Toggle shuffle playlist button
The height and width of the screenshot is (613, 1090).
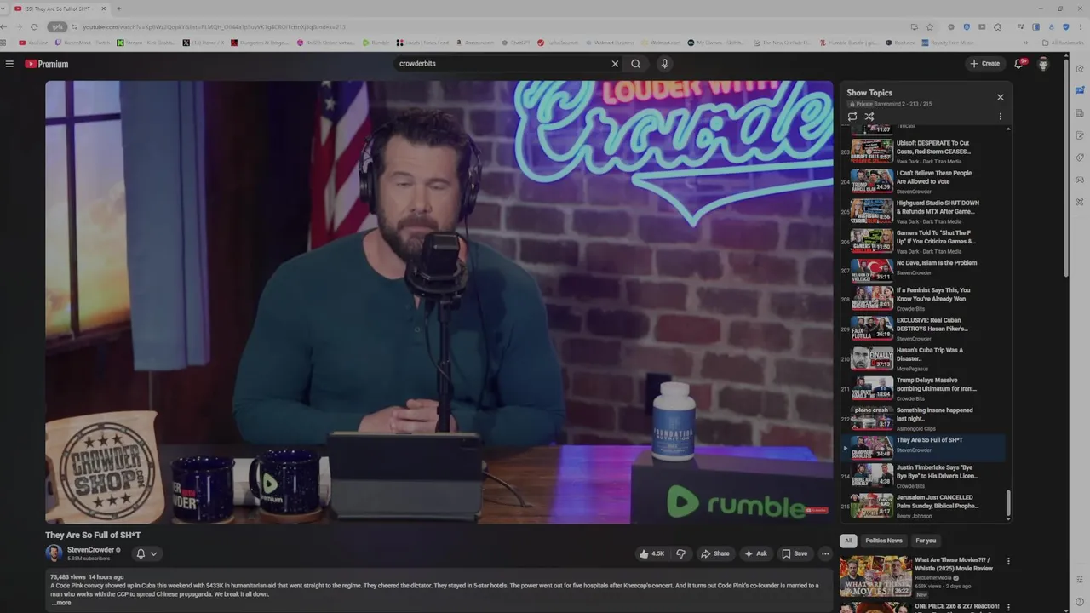869,117
